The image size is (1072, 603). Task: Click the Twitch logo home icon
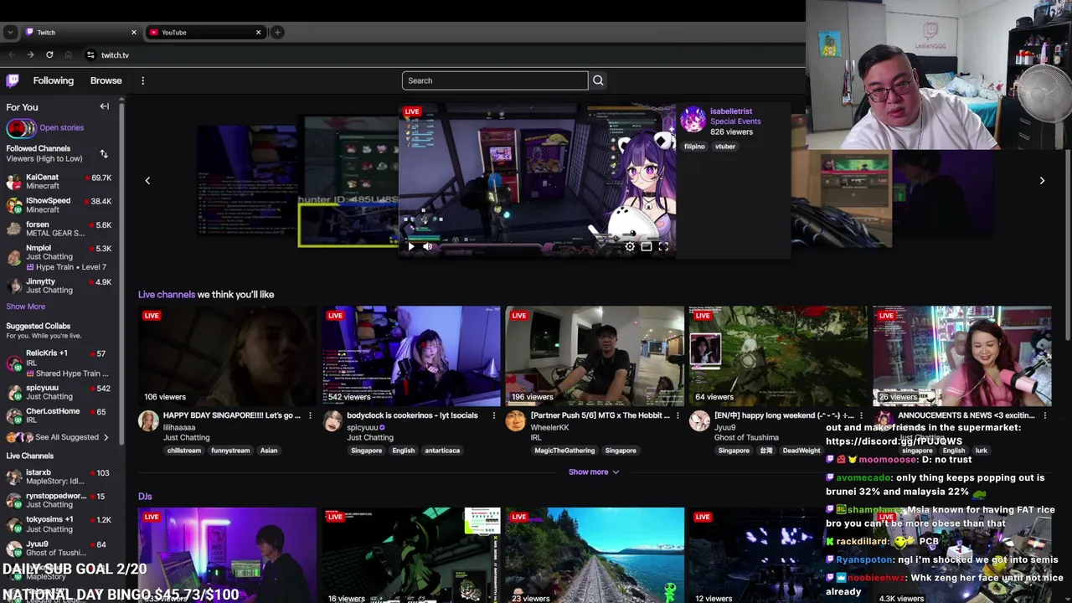[x=13, y=80]
